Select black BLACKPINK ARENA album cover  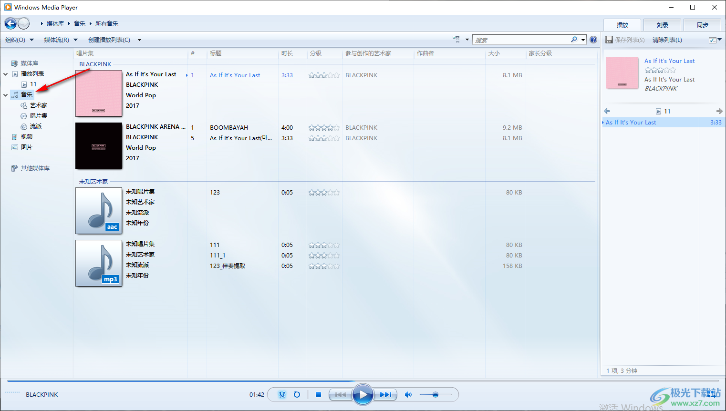point(99,146)
